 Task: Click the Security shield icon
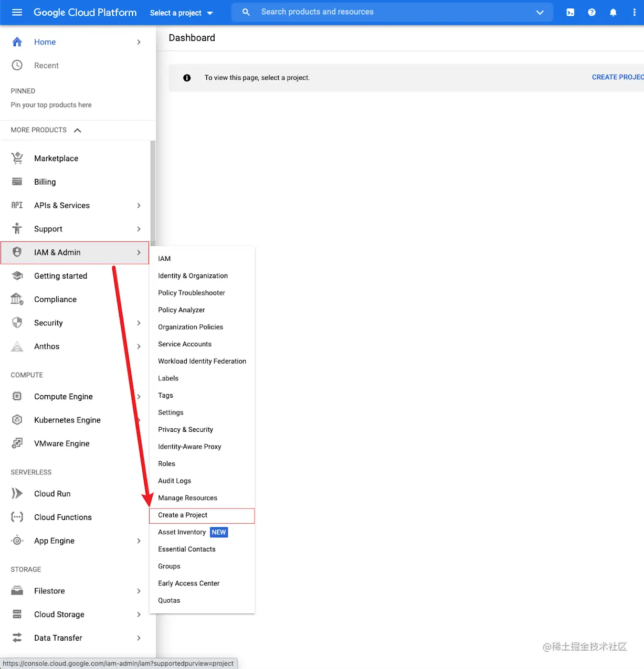(x=17, y=323)
